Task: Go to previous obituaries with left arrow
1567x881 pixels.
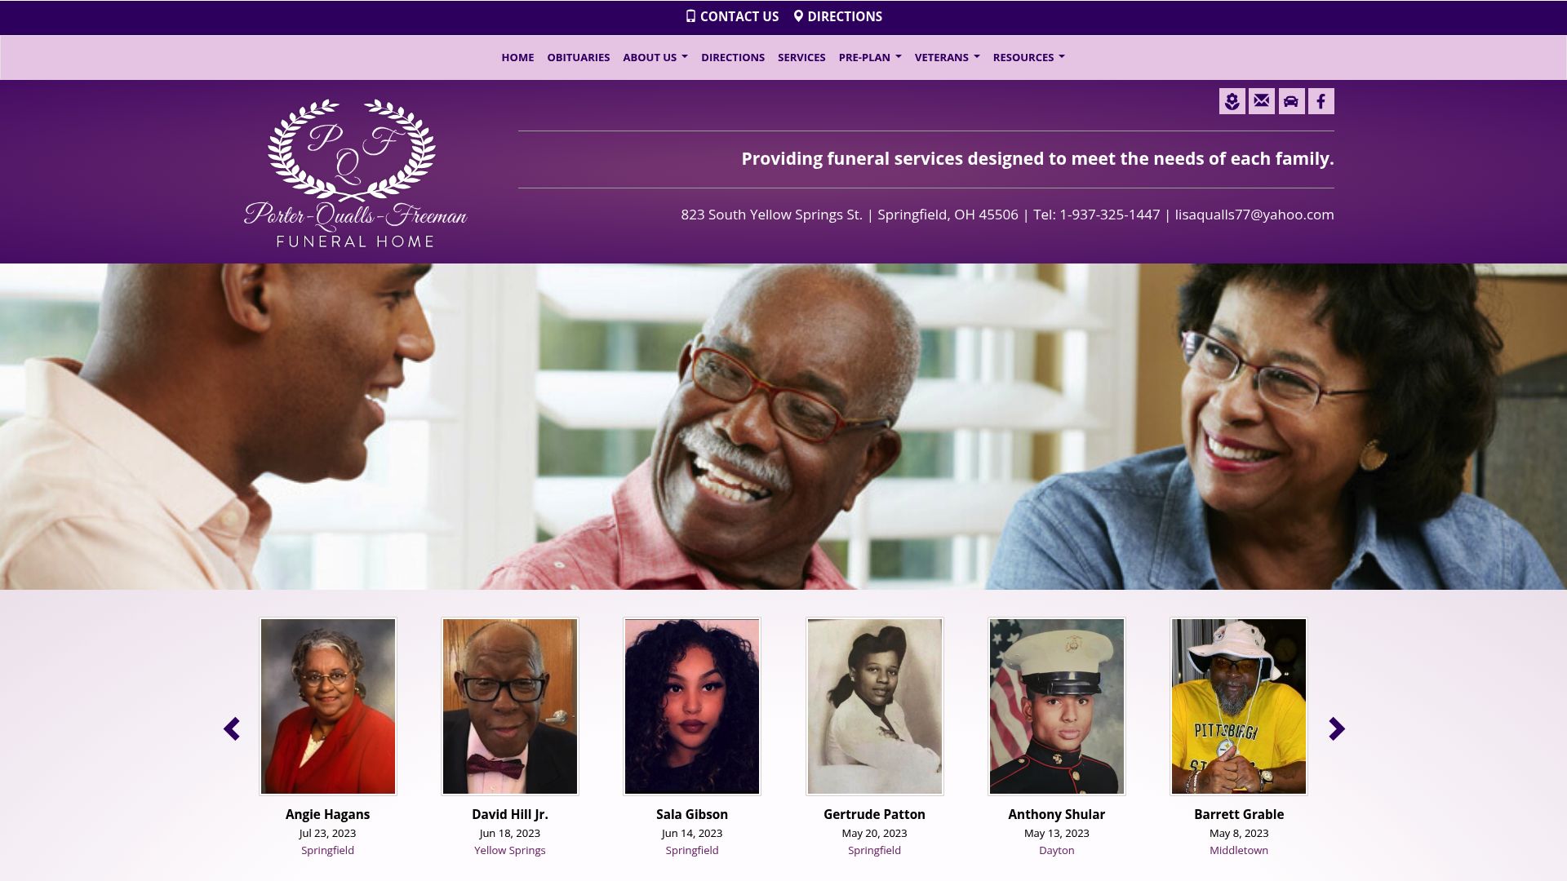Action: click(x=232, y=728)
